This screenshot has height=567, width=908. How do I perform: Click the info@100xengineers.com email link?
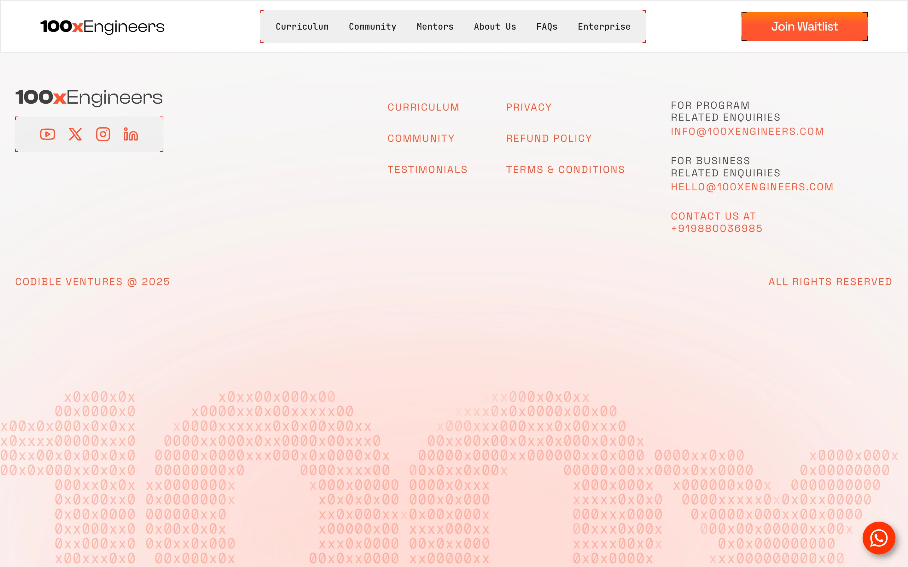747,132
